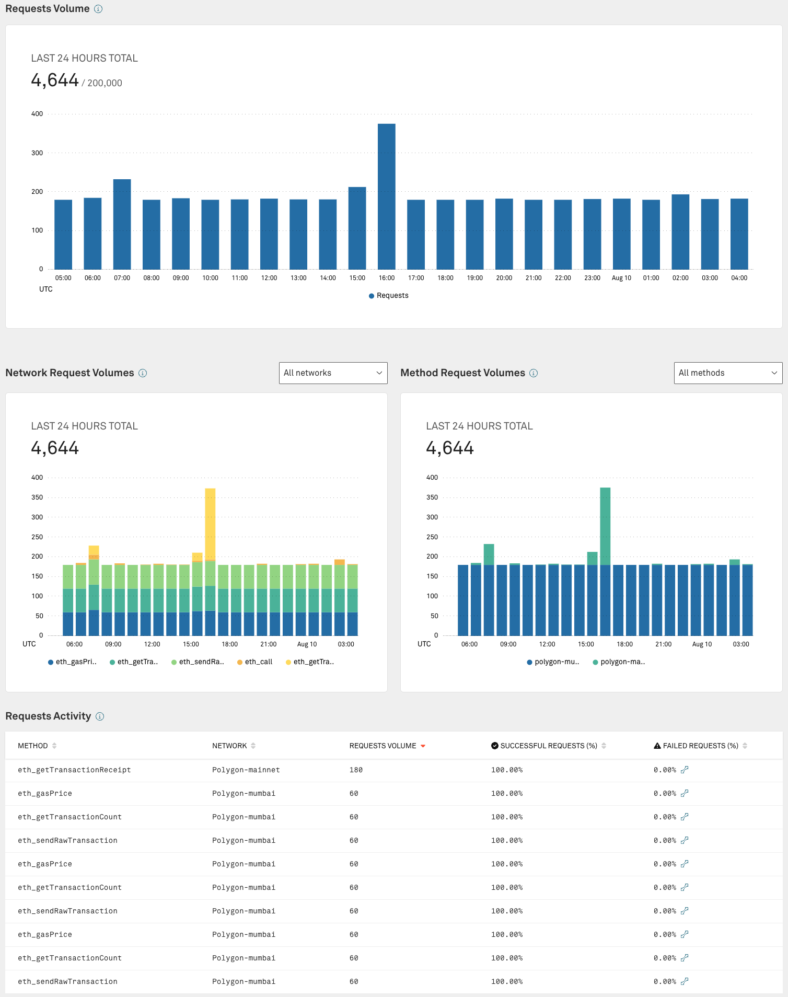Toggle the eth_sendRa.. legend series

(198, 662)
